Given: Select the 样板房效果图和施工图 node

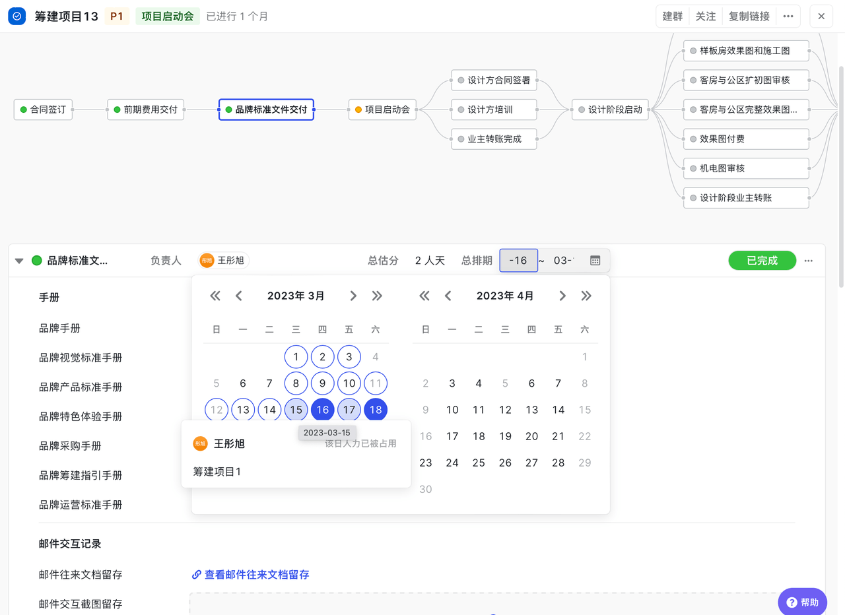Looking at the screenshot, I should coord(746,50).
